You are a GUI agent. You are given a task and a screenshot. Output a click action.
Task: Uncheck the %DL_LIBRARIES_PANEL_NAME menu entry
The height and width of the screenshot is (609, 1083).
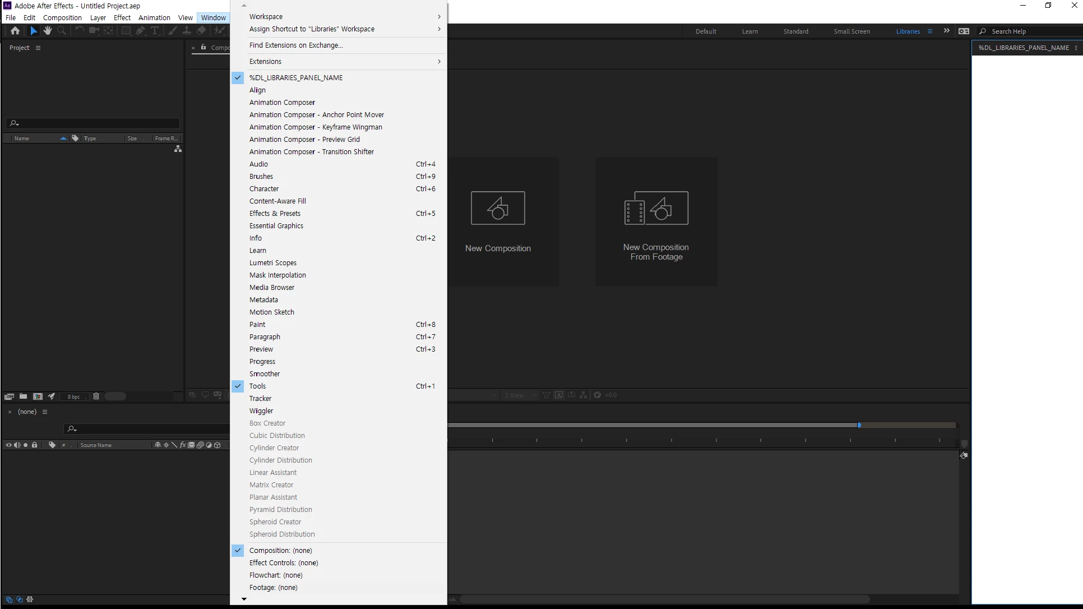tap(296, 77)
